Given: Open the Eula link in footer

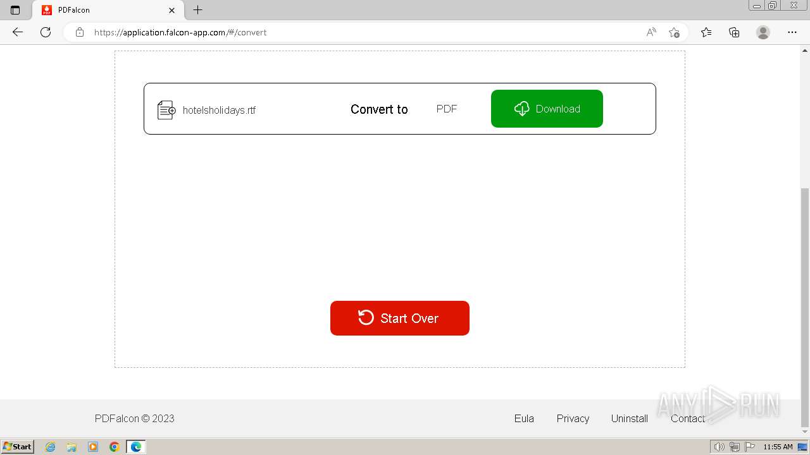Looking at the screenshot, I should 524,418.
